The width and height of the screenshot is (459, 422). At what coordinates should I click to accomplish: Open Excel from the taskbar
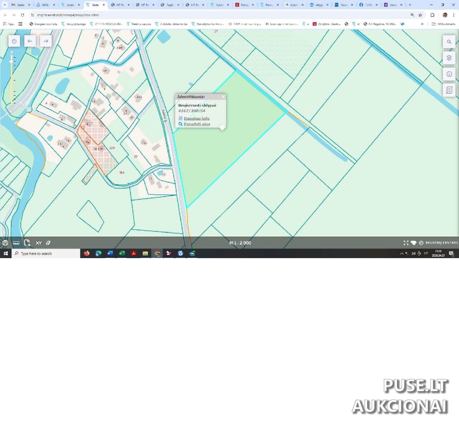122,253
